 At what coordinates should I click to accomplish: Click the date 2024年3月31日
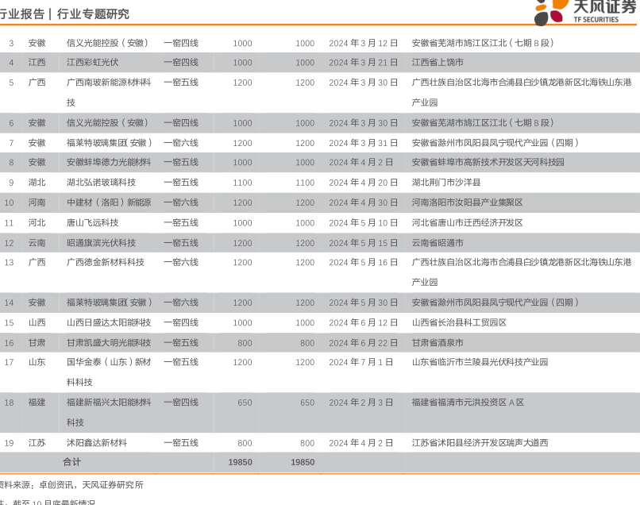tap(363, 143)
